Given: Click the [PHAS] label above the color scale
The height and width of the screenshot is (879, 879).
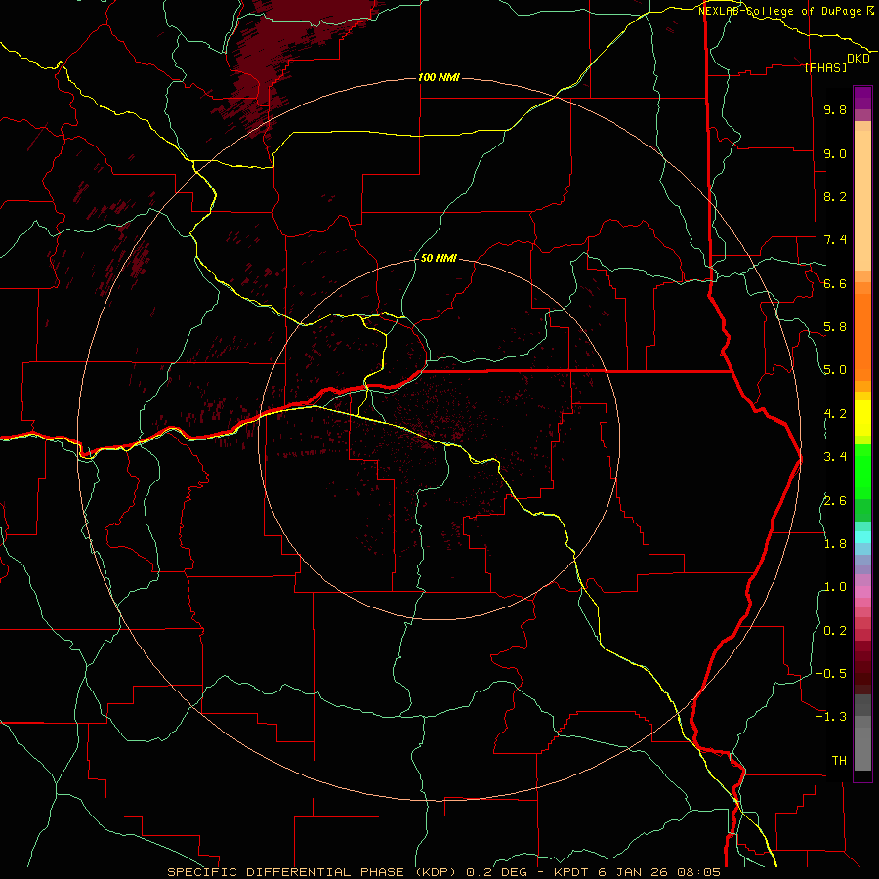Looking at the screenshot, I should click(825, 68).
